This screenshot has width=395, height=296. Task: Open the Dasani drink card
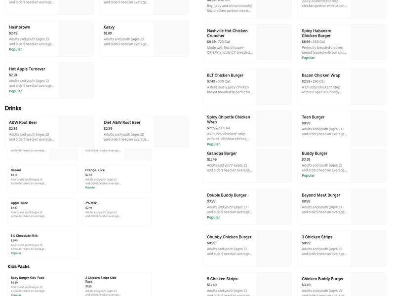(42, 179)
